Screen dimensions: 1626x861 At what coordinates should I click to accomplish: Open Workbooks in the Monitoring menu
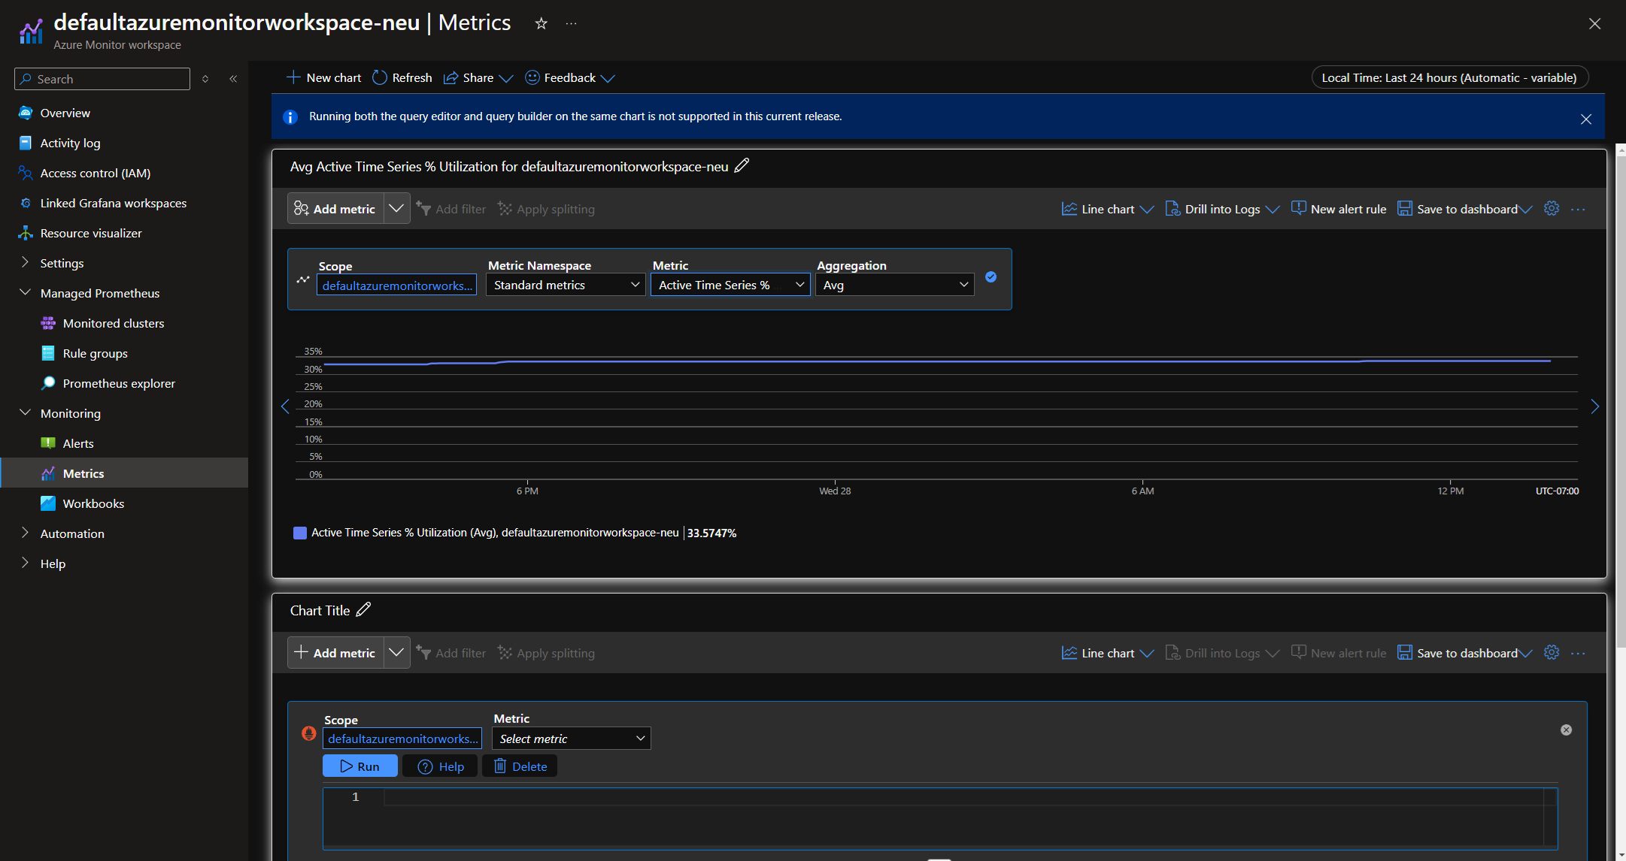coord(93,503)
